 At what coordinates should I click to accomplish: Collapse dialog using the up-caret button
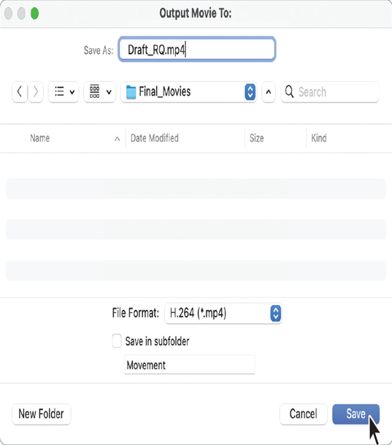(269, 92)
